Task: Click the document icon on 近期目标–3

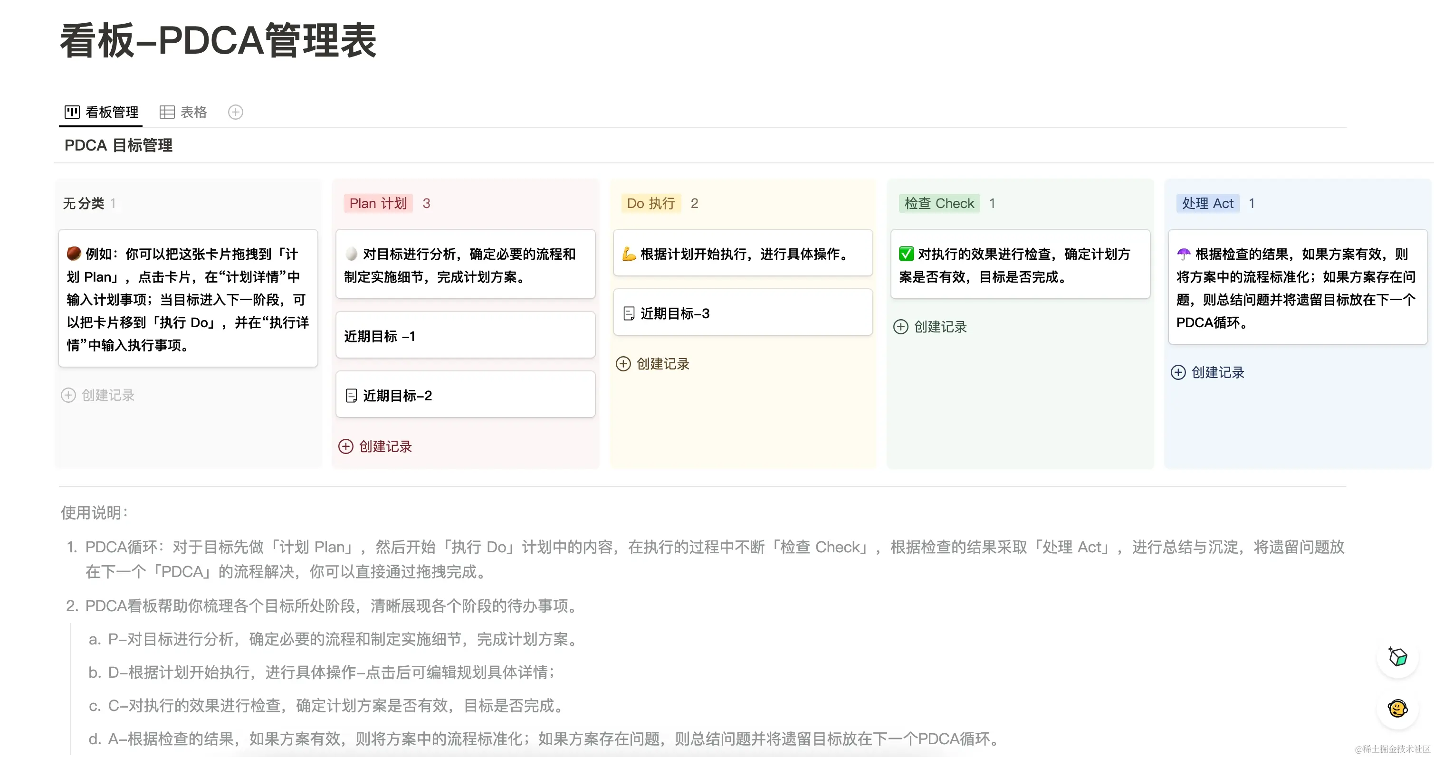Action: [x=629, y=314]
